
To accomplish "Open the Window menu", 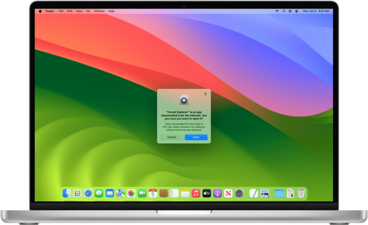I will [99, 11].
